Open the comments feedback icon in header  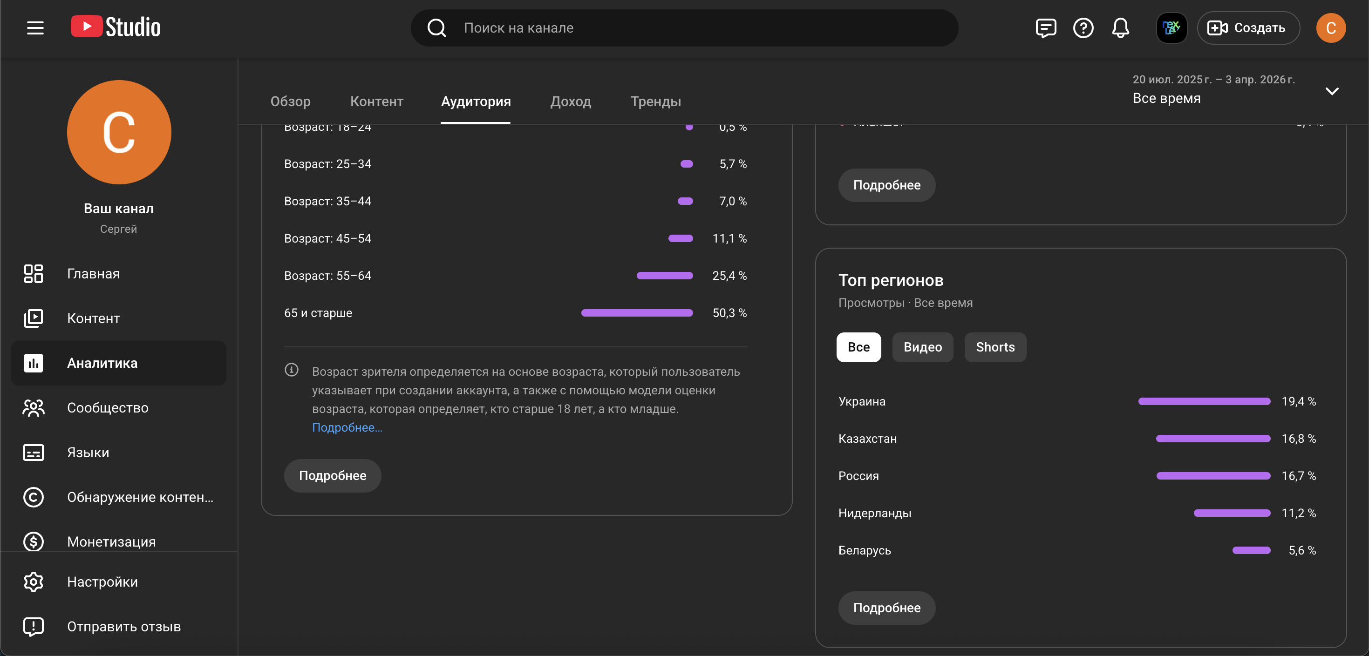[1045, 27]
